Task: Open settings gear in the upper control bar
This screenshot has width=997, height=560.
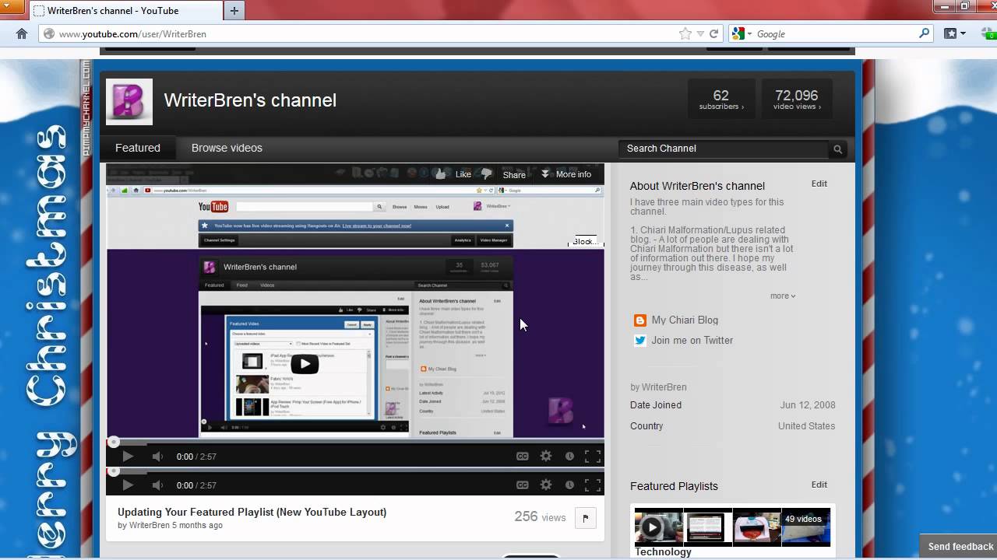Action: [546, 457]
